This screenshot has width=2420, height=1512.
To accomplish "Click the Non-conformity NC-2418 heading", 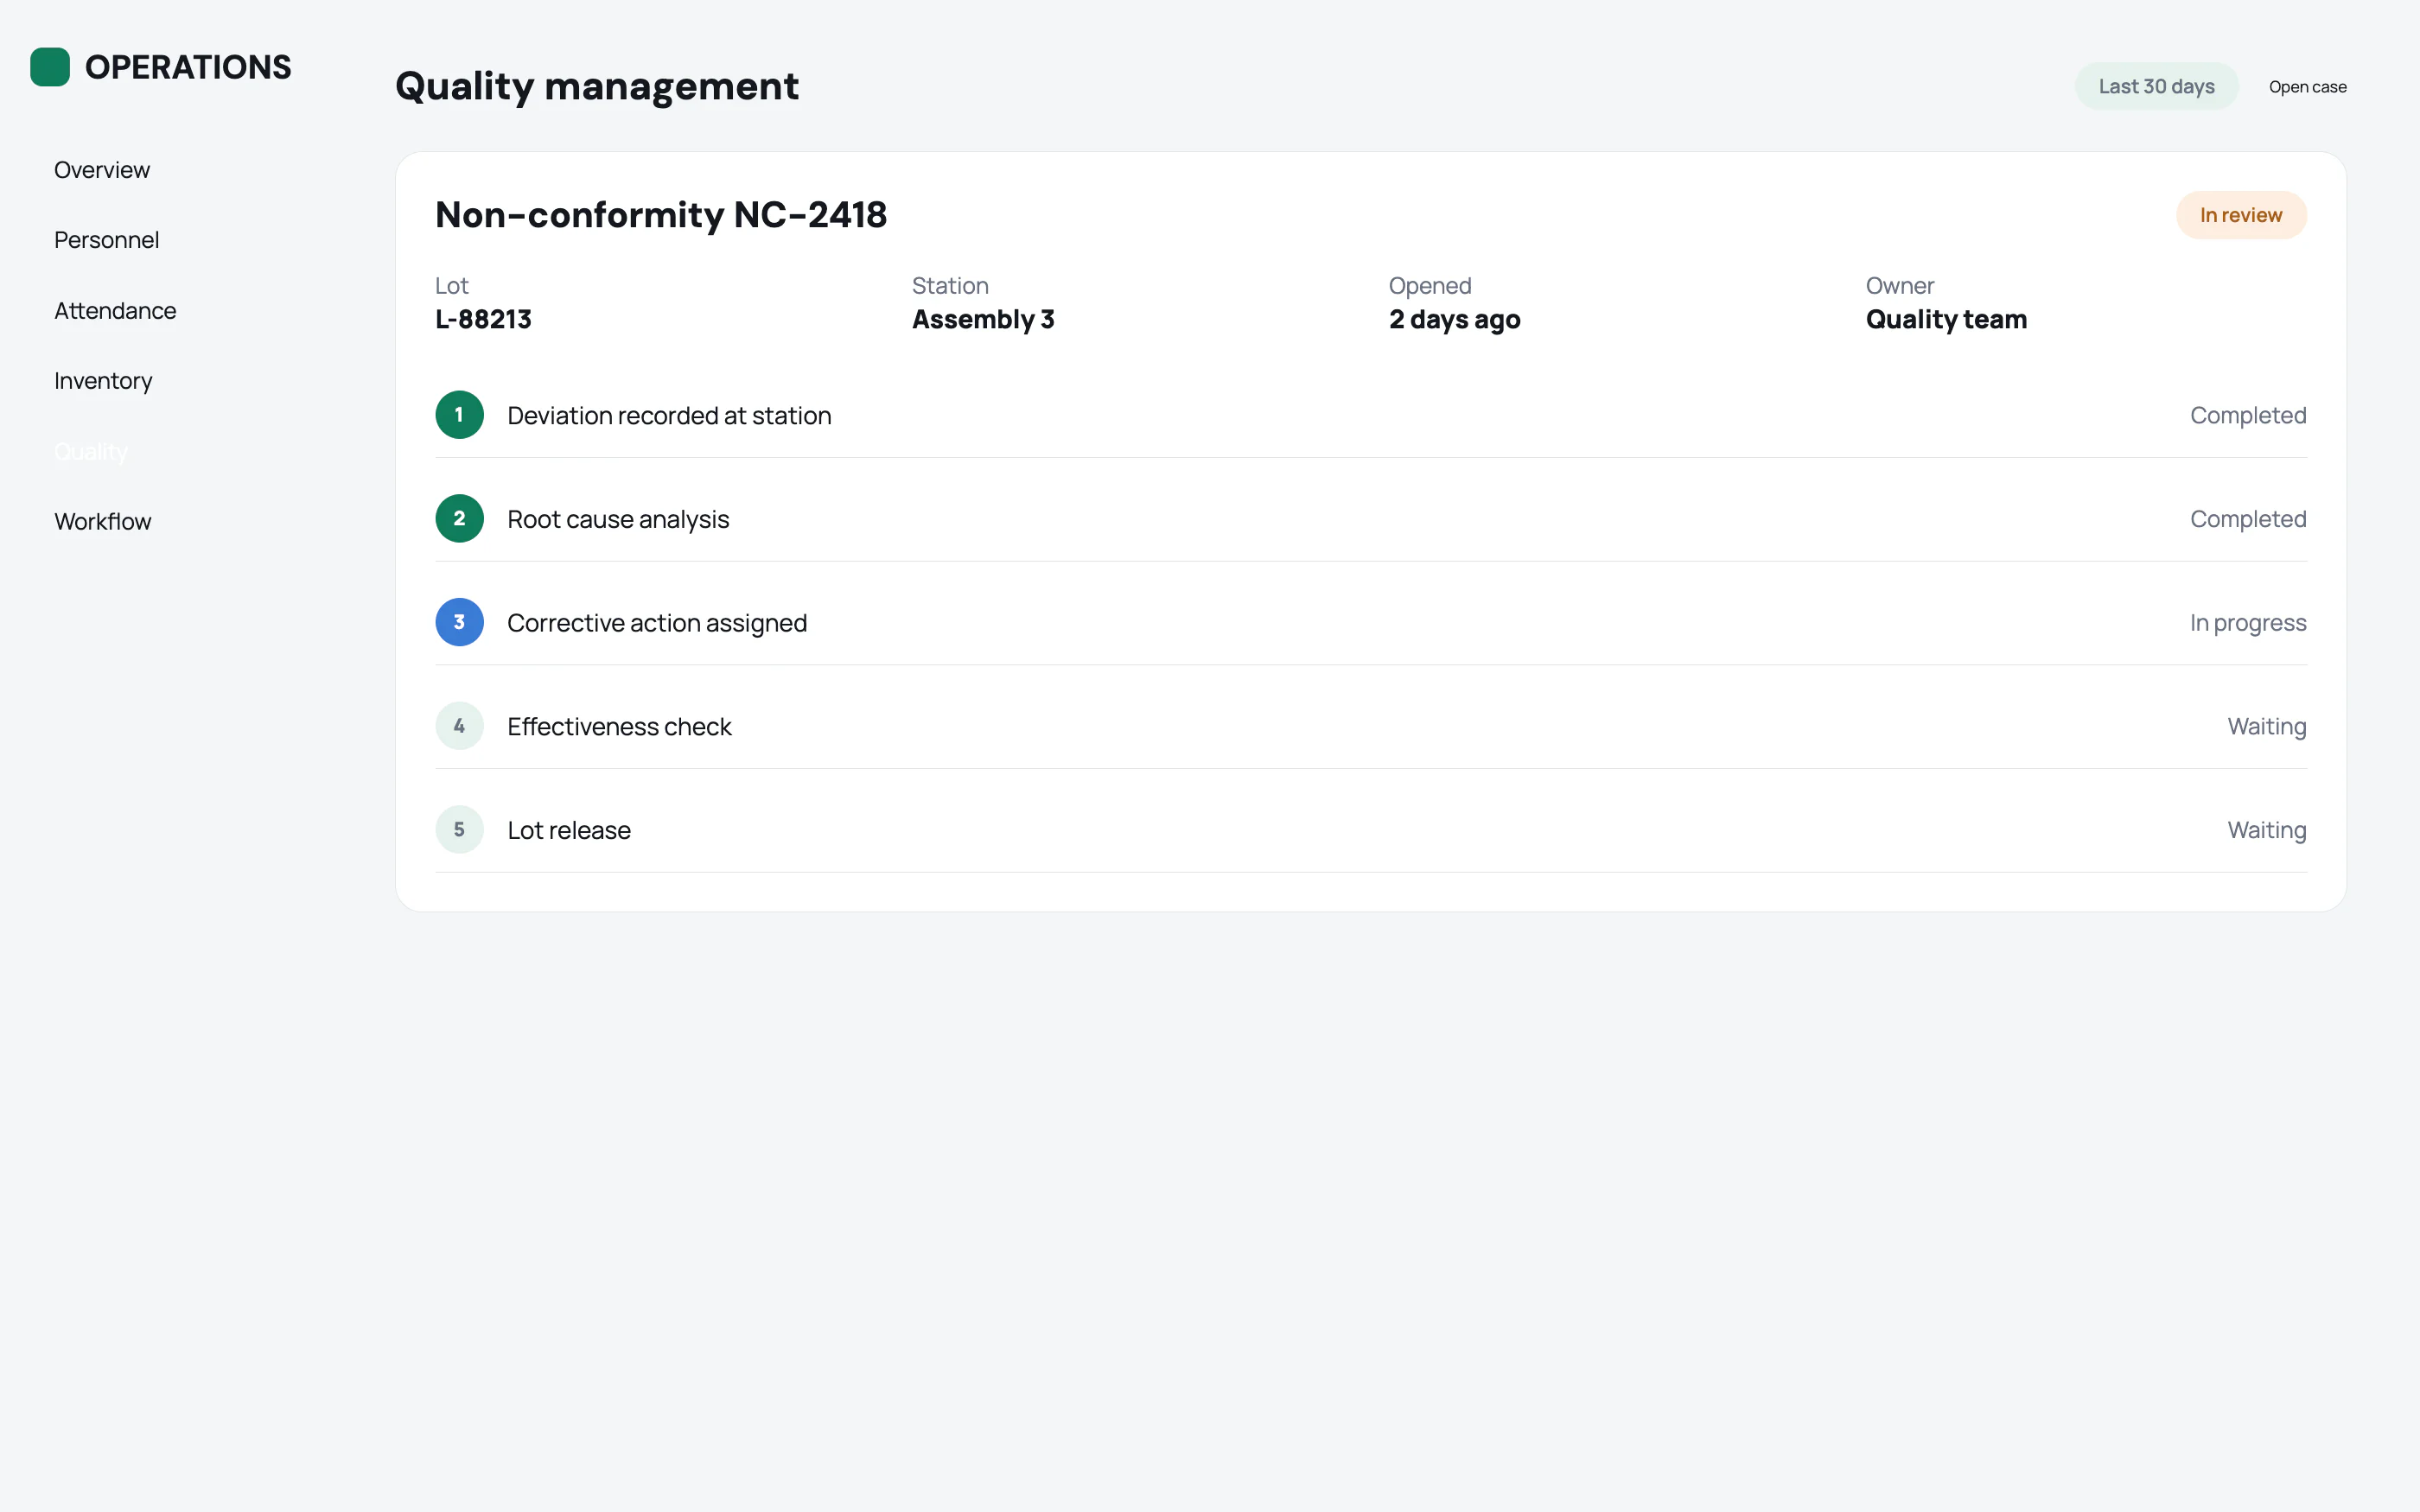I will click(x=661, y=215).
